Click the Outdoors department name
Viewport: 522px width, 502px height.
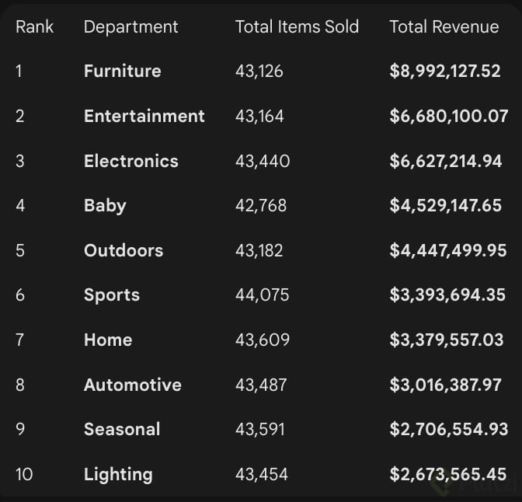point(124,251)
